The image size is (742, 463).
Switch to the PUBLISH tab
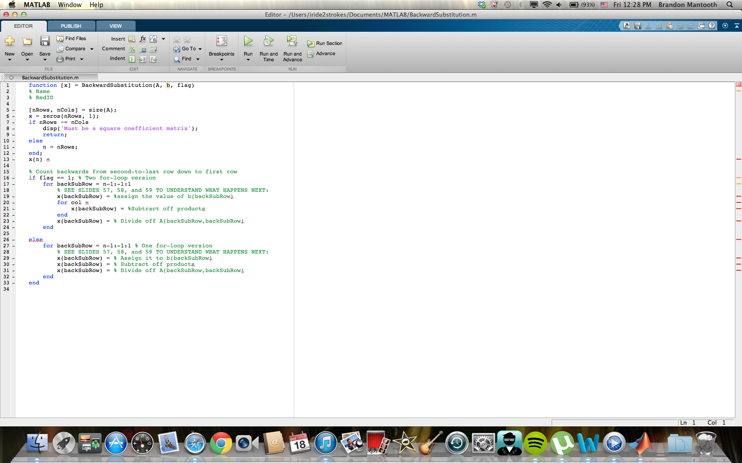coord(71,26)
